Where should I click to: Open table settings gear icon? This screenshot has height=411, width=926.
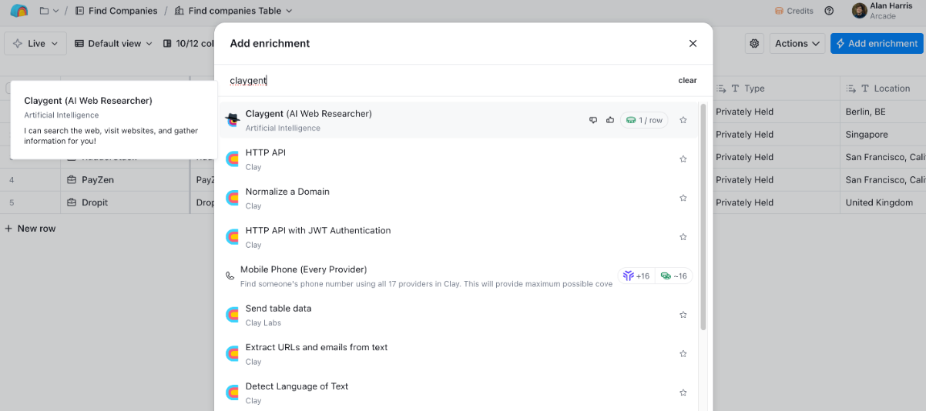pyautogui.click(x=754, y=44)
